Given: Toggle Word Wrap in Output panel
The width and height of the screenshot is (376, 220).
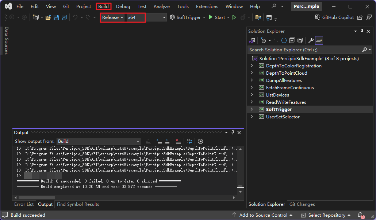Looking at the screenshot, I should [x=189, y=141].
